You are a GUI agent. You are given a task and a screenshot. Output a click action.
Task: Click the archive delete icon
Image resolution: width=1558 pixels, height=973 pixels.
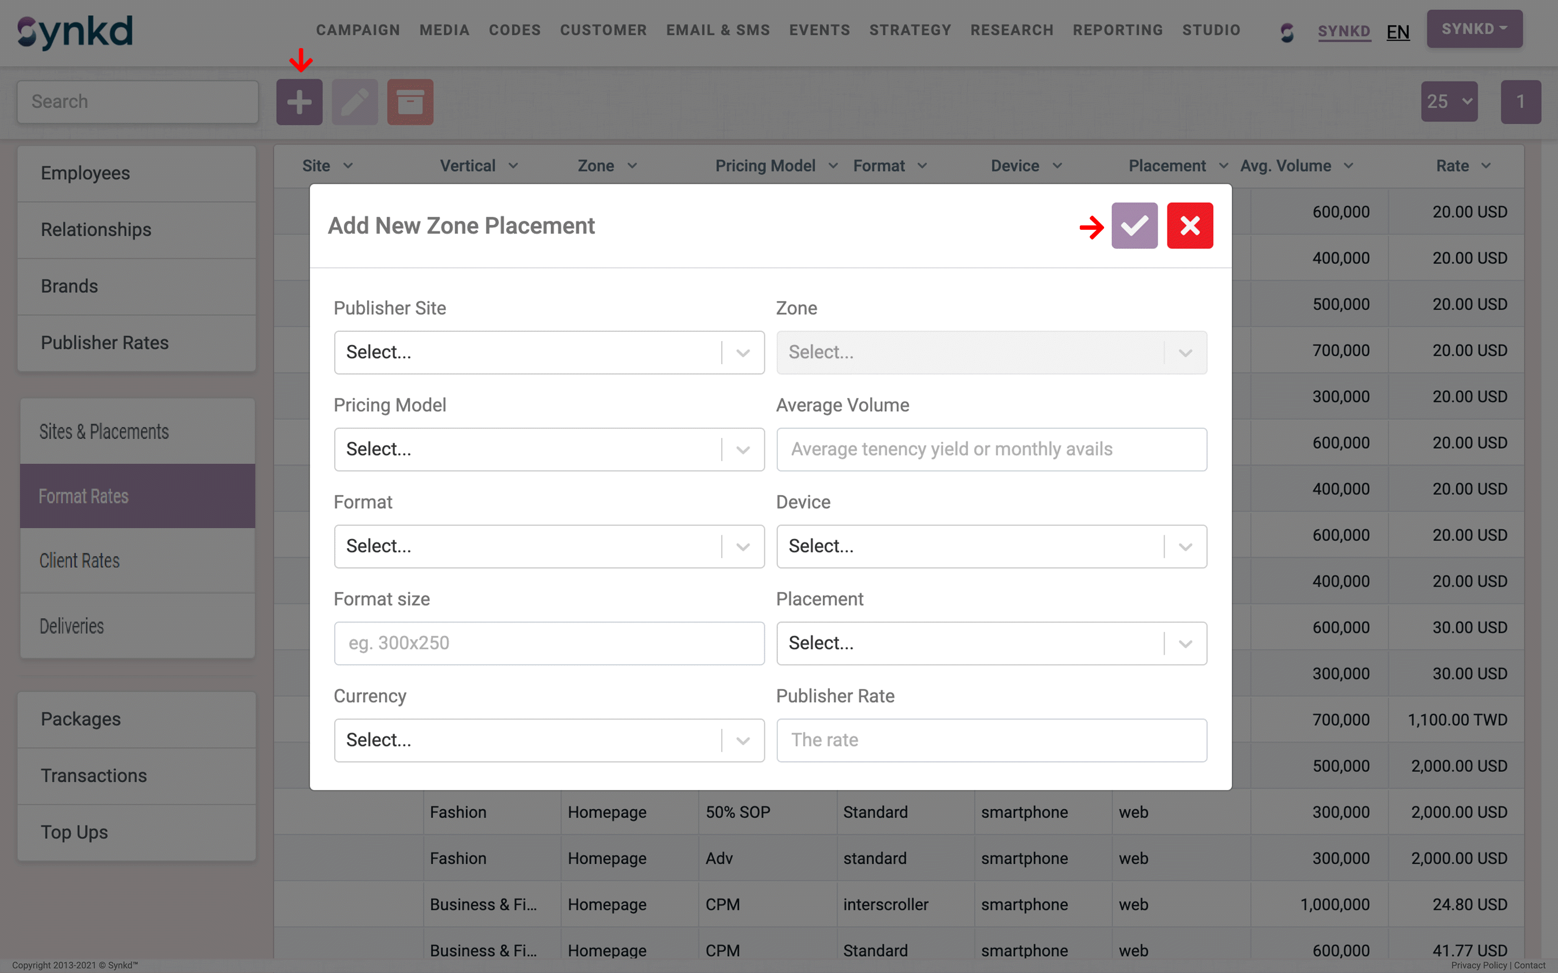[410, 102]
